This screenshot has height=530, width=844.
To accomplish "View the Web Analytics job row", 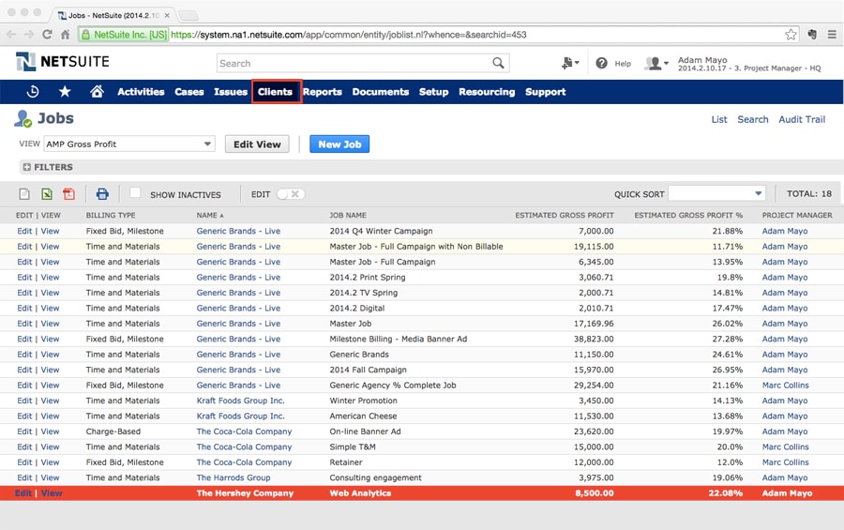I will tap(52, 492).
